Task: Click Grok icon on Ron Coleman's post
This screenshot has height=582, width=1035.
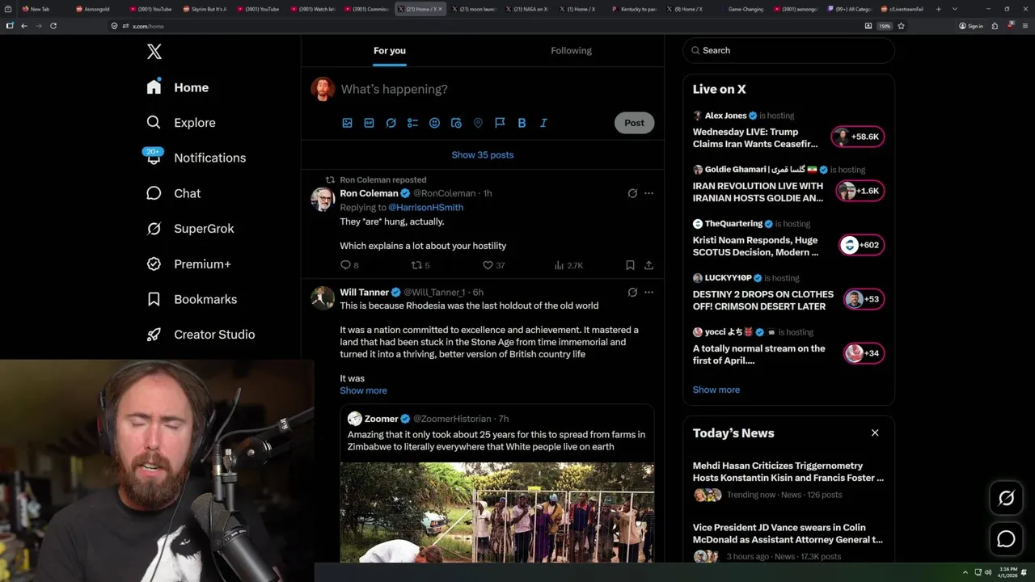Action: [x=632, y=193]
